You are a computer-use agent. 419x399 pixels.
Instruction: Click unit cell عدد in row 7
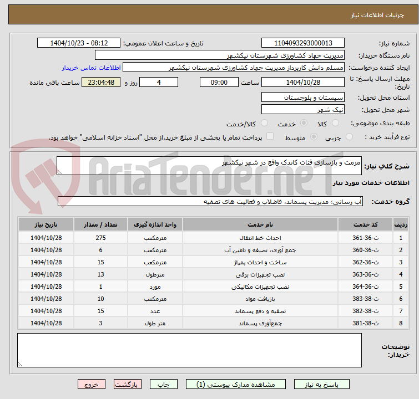(155, 311)
